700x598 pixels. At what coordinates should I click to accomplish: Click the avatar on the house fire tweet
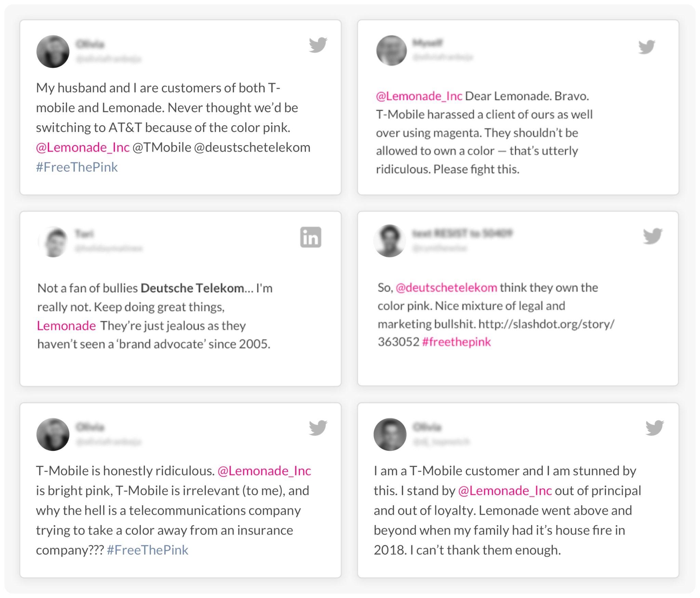[390, 434]
